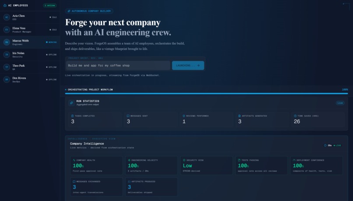Image resolution: width=353 pixels, height=201 pixels.
Task: Select Aria Chen in employee list
Action: coord(30,17)
